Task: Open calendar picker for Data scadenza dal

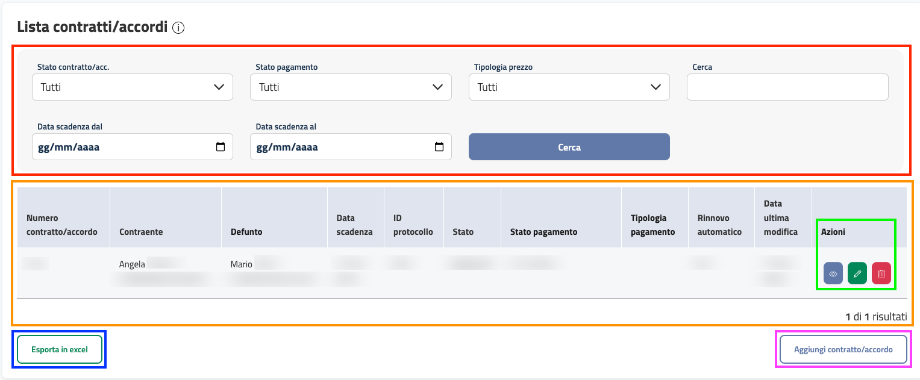Action: click(221, 147)
